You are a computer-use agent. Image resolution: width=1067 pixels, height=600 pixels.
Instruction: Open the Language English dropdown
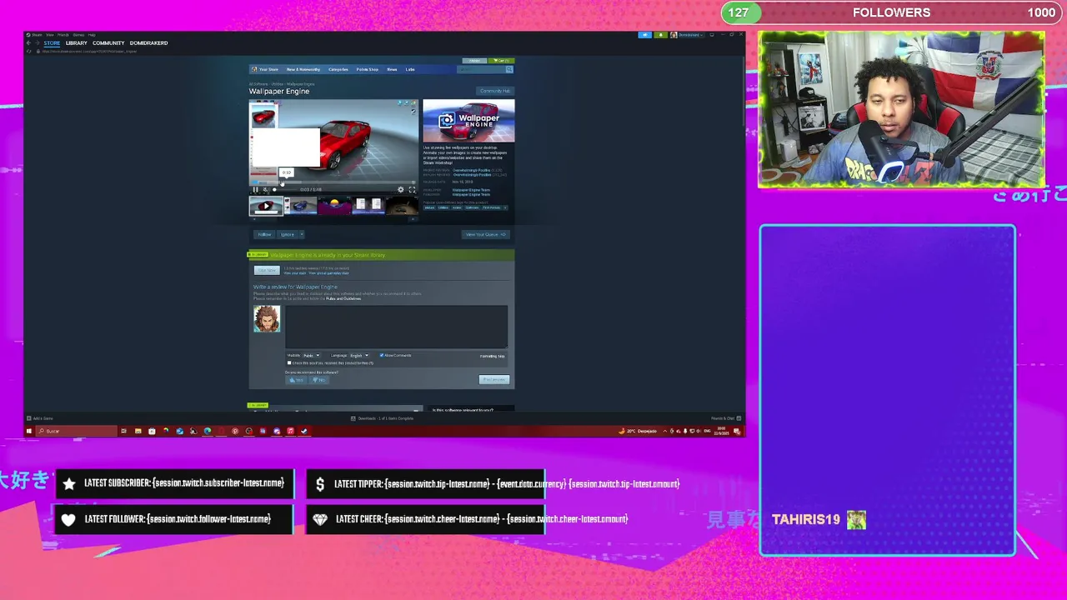tap(358, 356)
